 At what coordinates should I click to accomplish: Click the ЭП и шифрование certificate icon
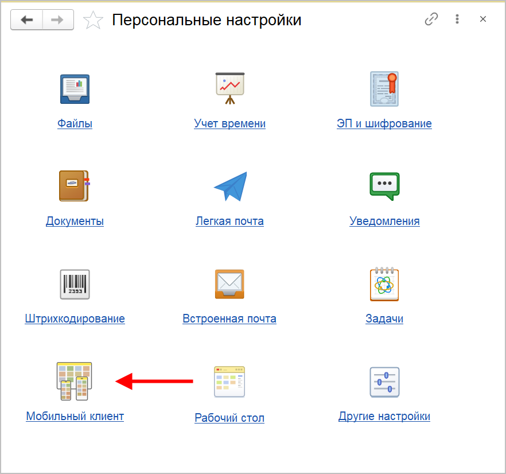[x=384, y=89]
